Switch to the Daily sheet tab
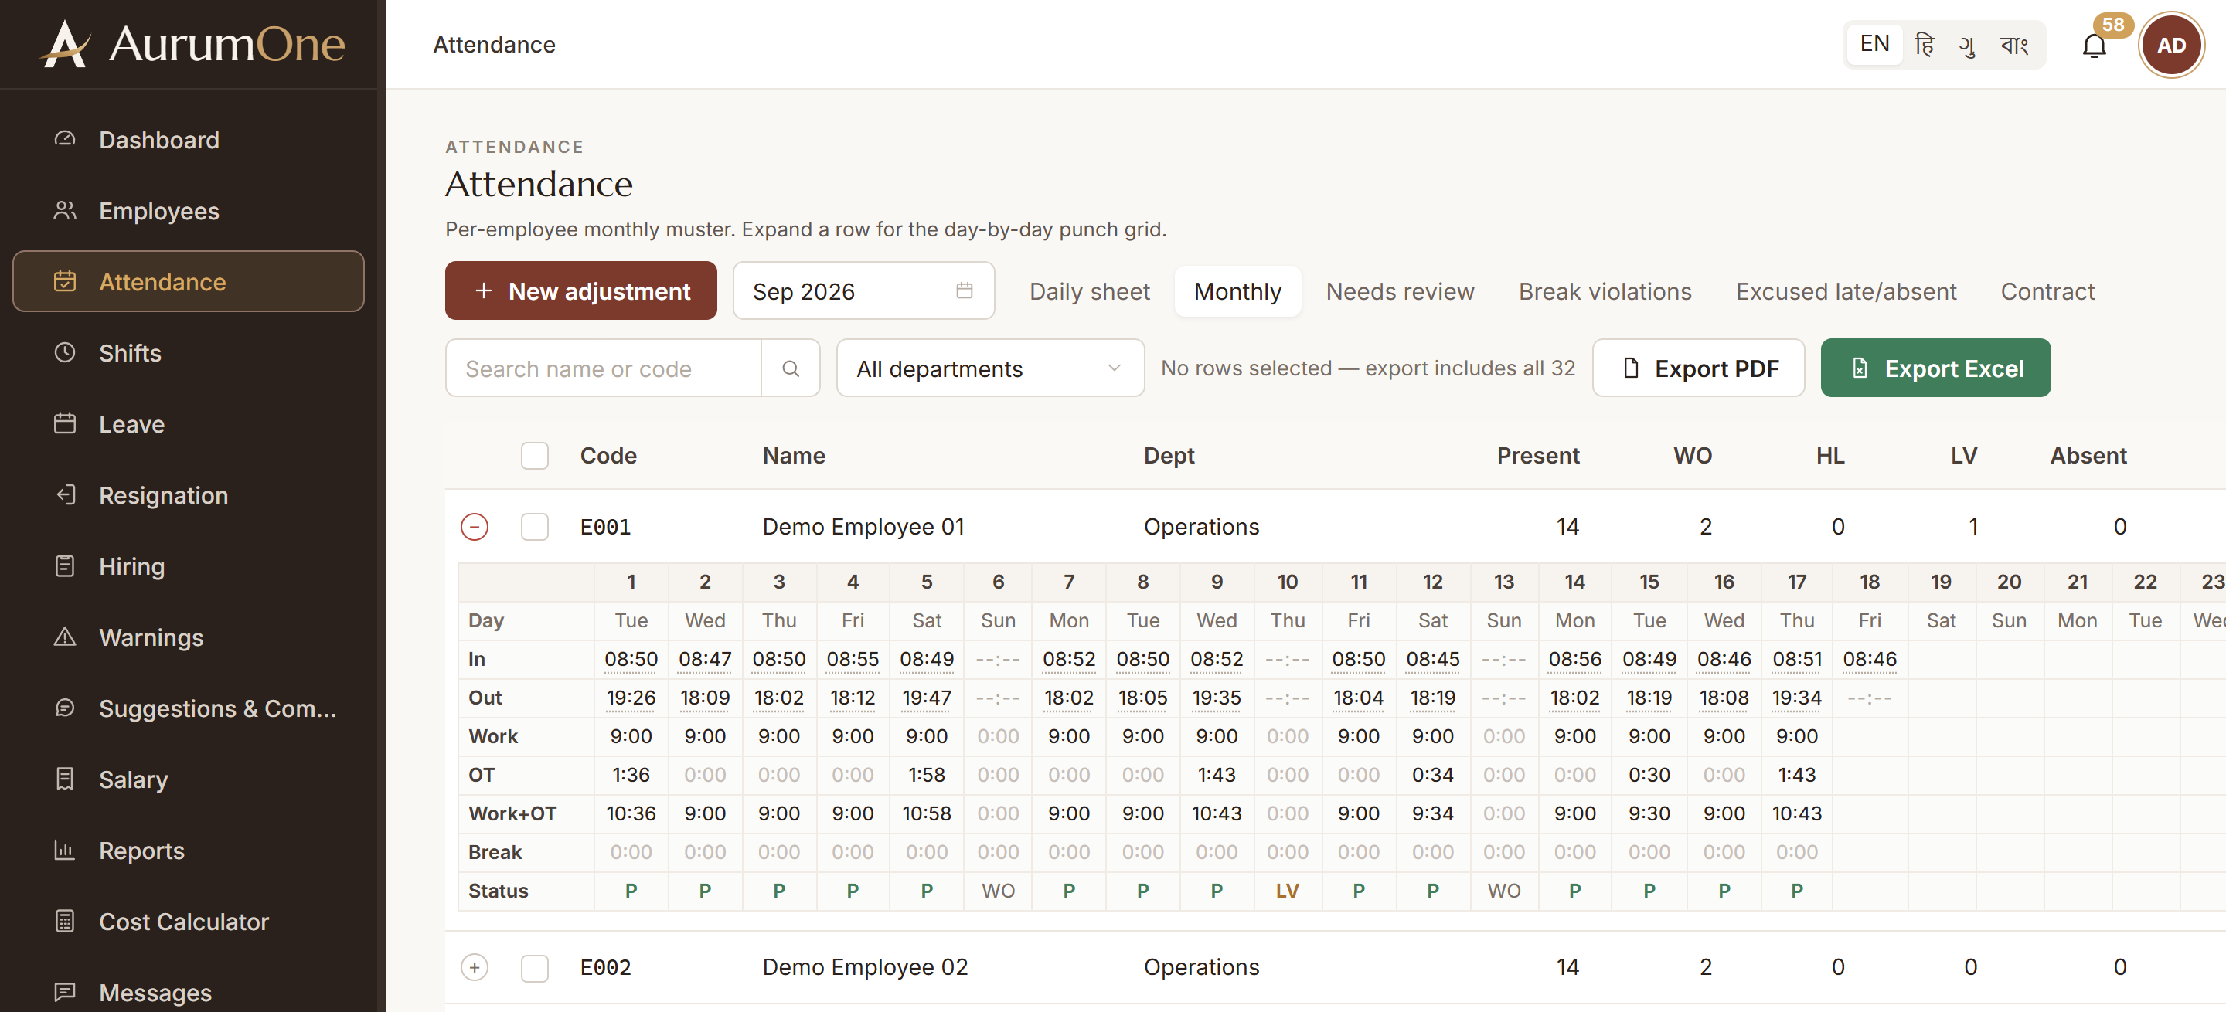The image size is (2226, 1012). [x=1089, y=291]
